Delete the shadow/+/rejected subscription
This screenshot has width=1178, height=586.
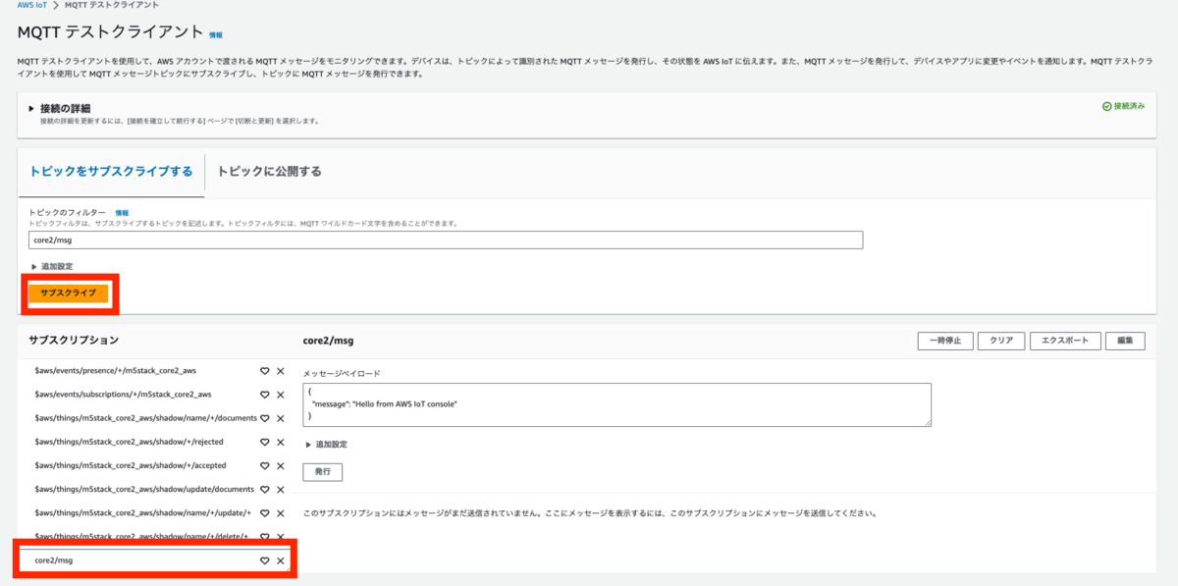[281, 442]
